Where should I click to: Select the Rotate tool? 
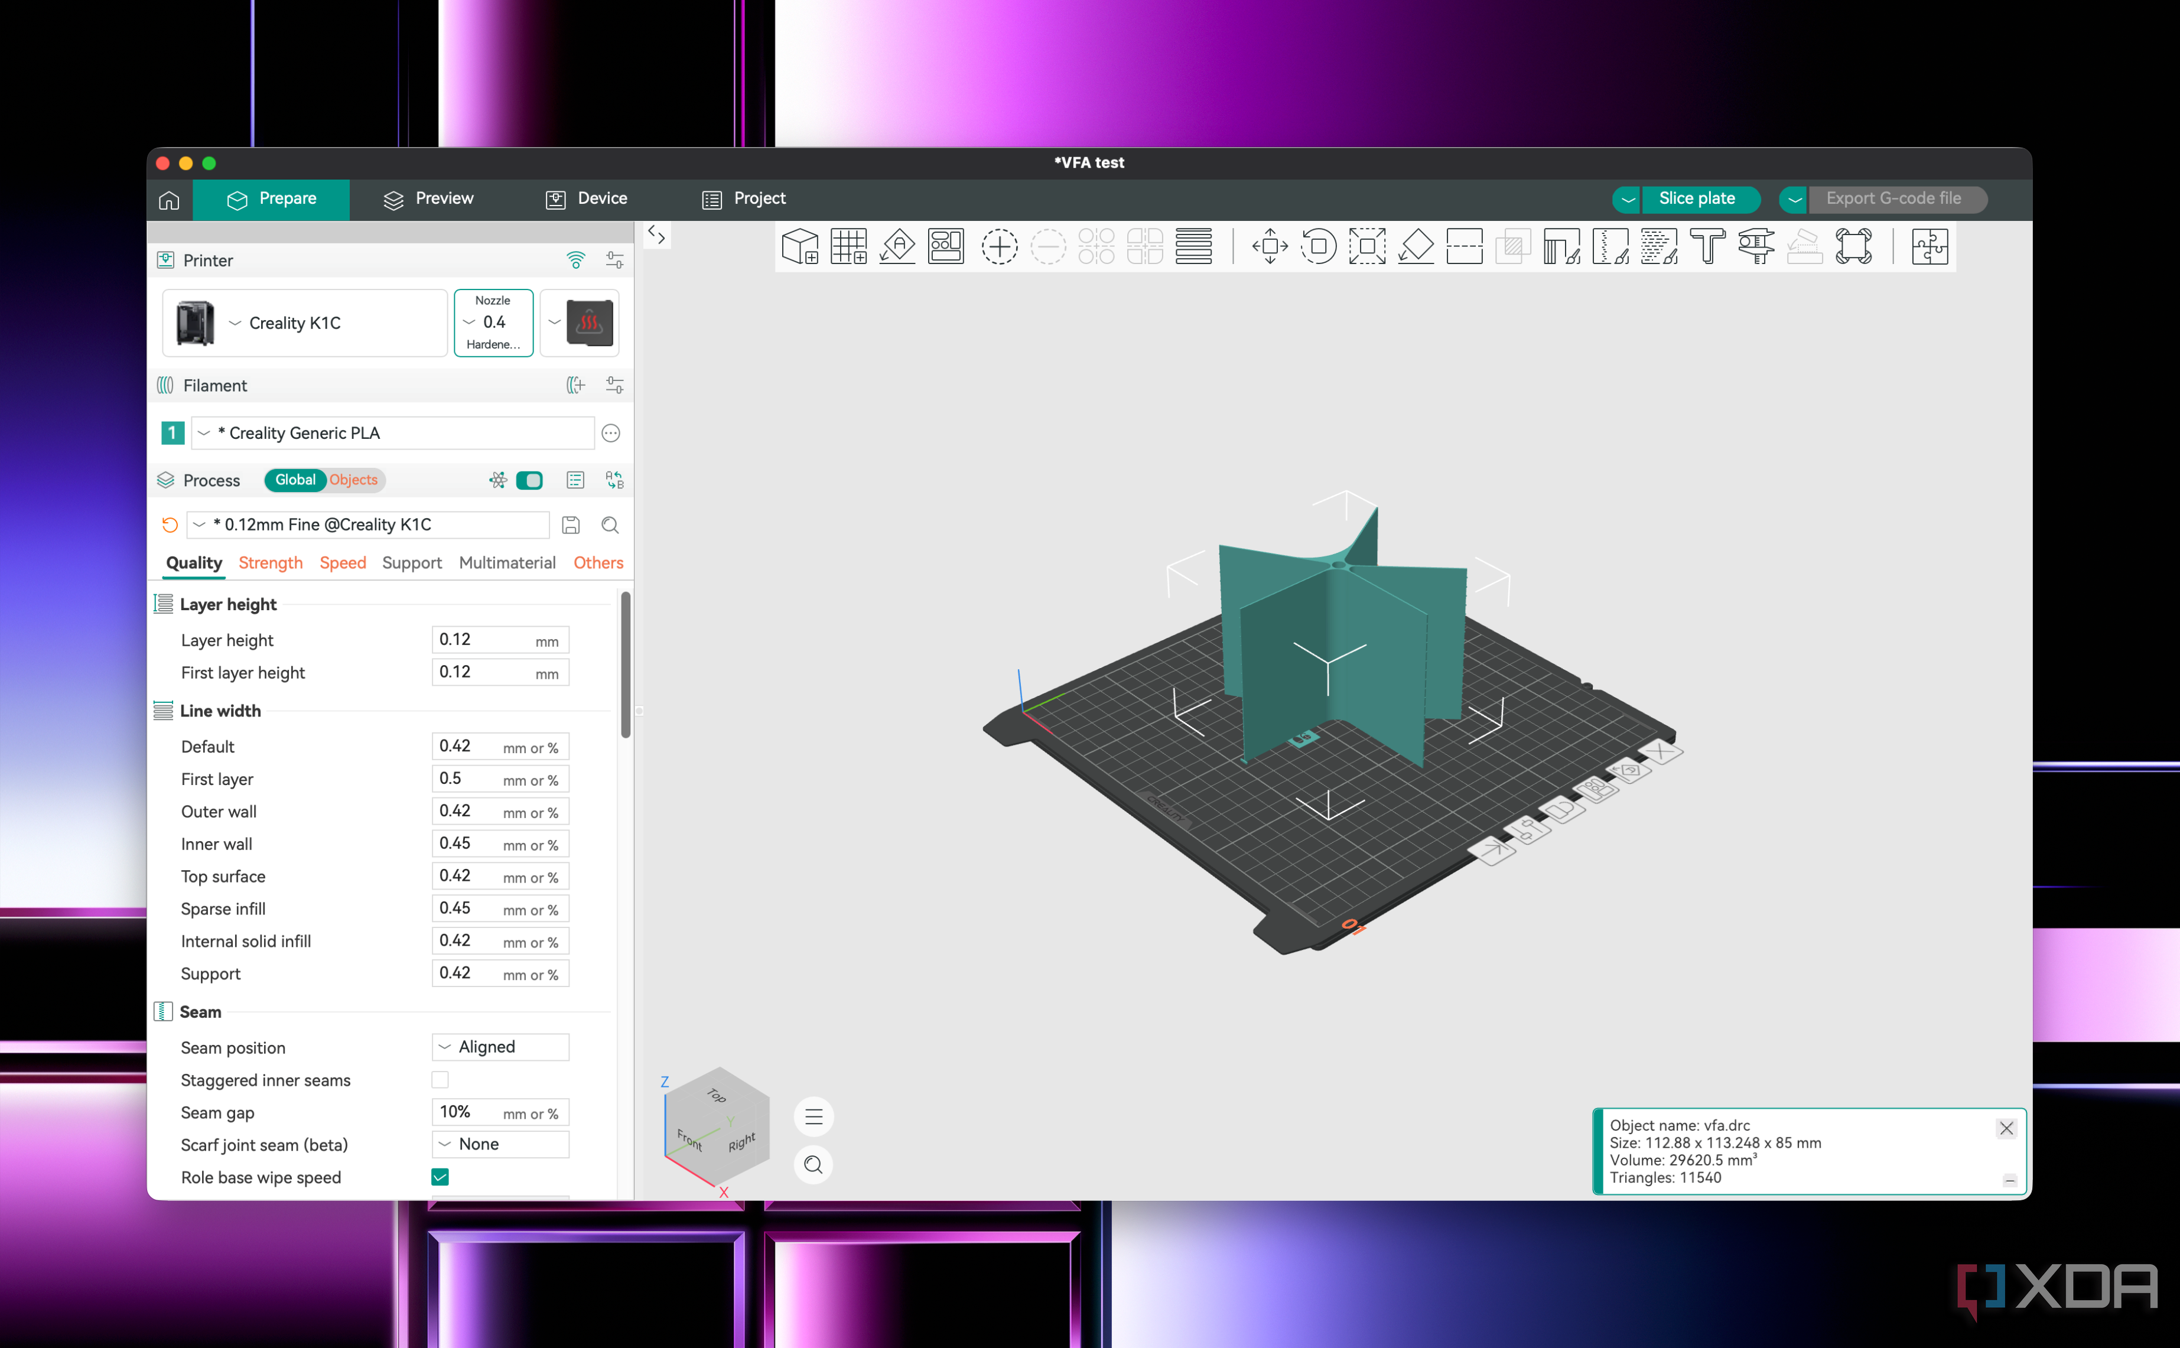point(1319,246)
